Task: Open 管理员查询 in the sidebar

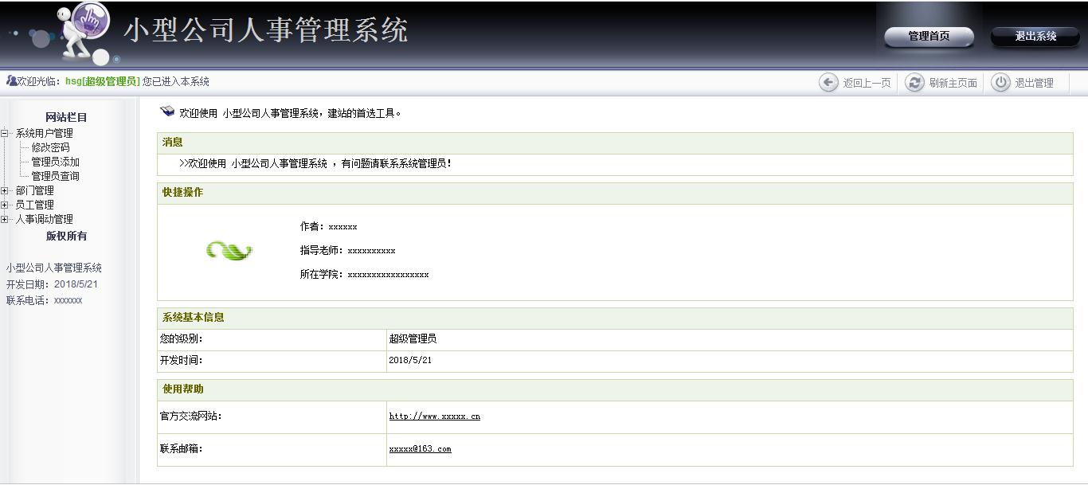Action: 55,176
